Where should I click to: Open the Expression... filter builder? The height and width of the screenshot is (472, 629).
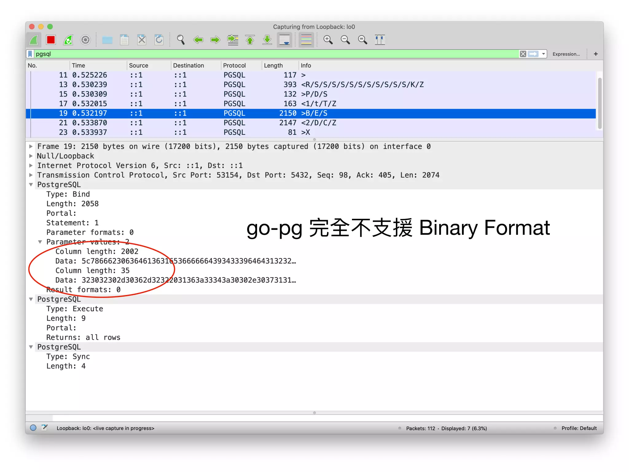tap(566, 54)
